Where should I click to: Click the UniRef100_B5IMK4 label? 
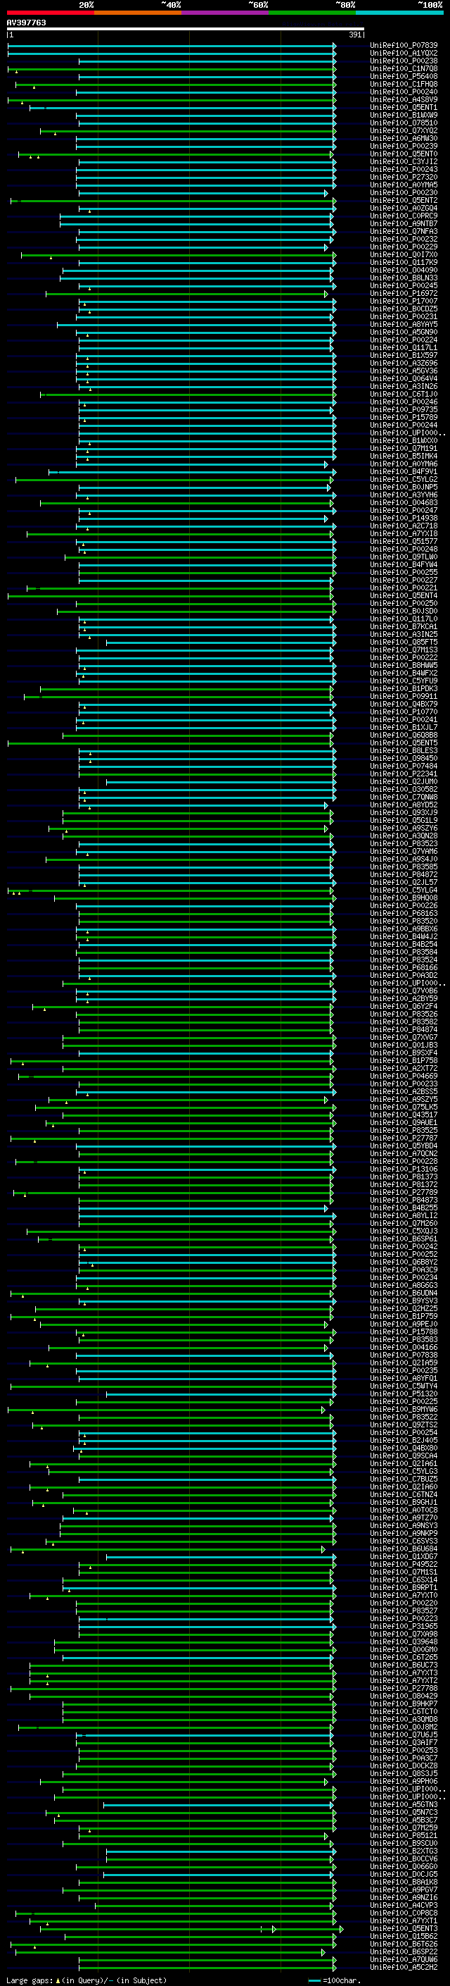pos(404,456)
